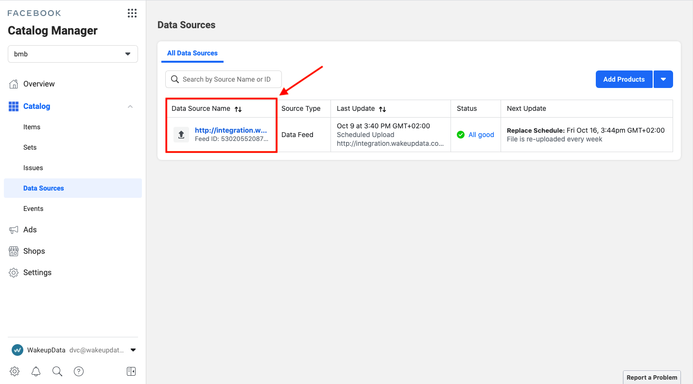Open notifications bell icon
This screenshot has height=384, width=693.
(36, 371)
